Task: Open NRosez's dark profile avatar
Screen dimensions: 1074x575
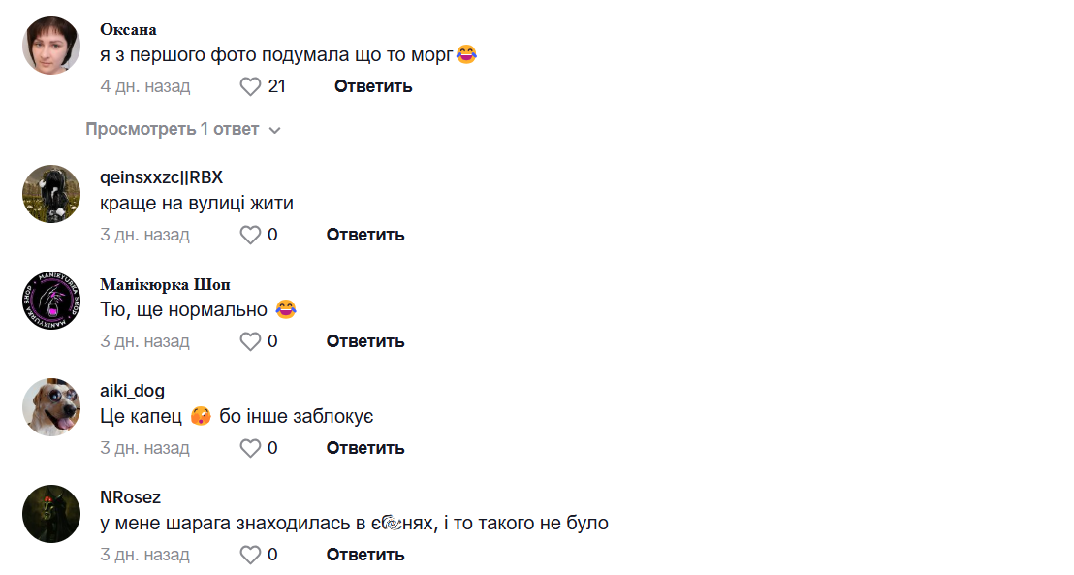Action: pos(51,514)
